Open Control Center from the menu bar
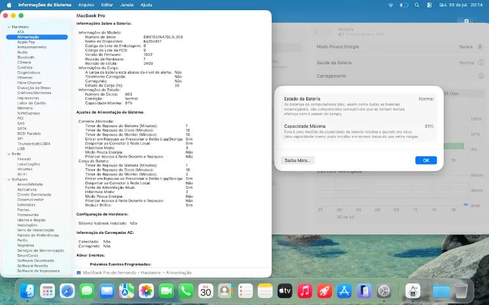The width and height of the screenshot is (489, 305). [429, 5]
